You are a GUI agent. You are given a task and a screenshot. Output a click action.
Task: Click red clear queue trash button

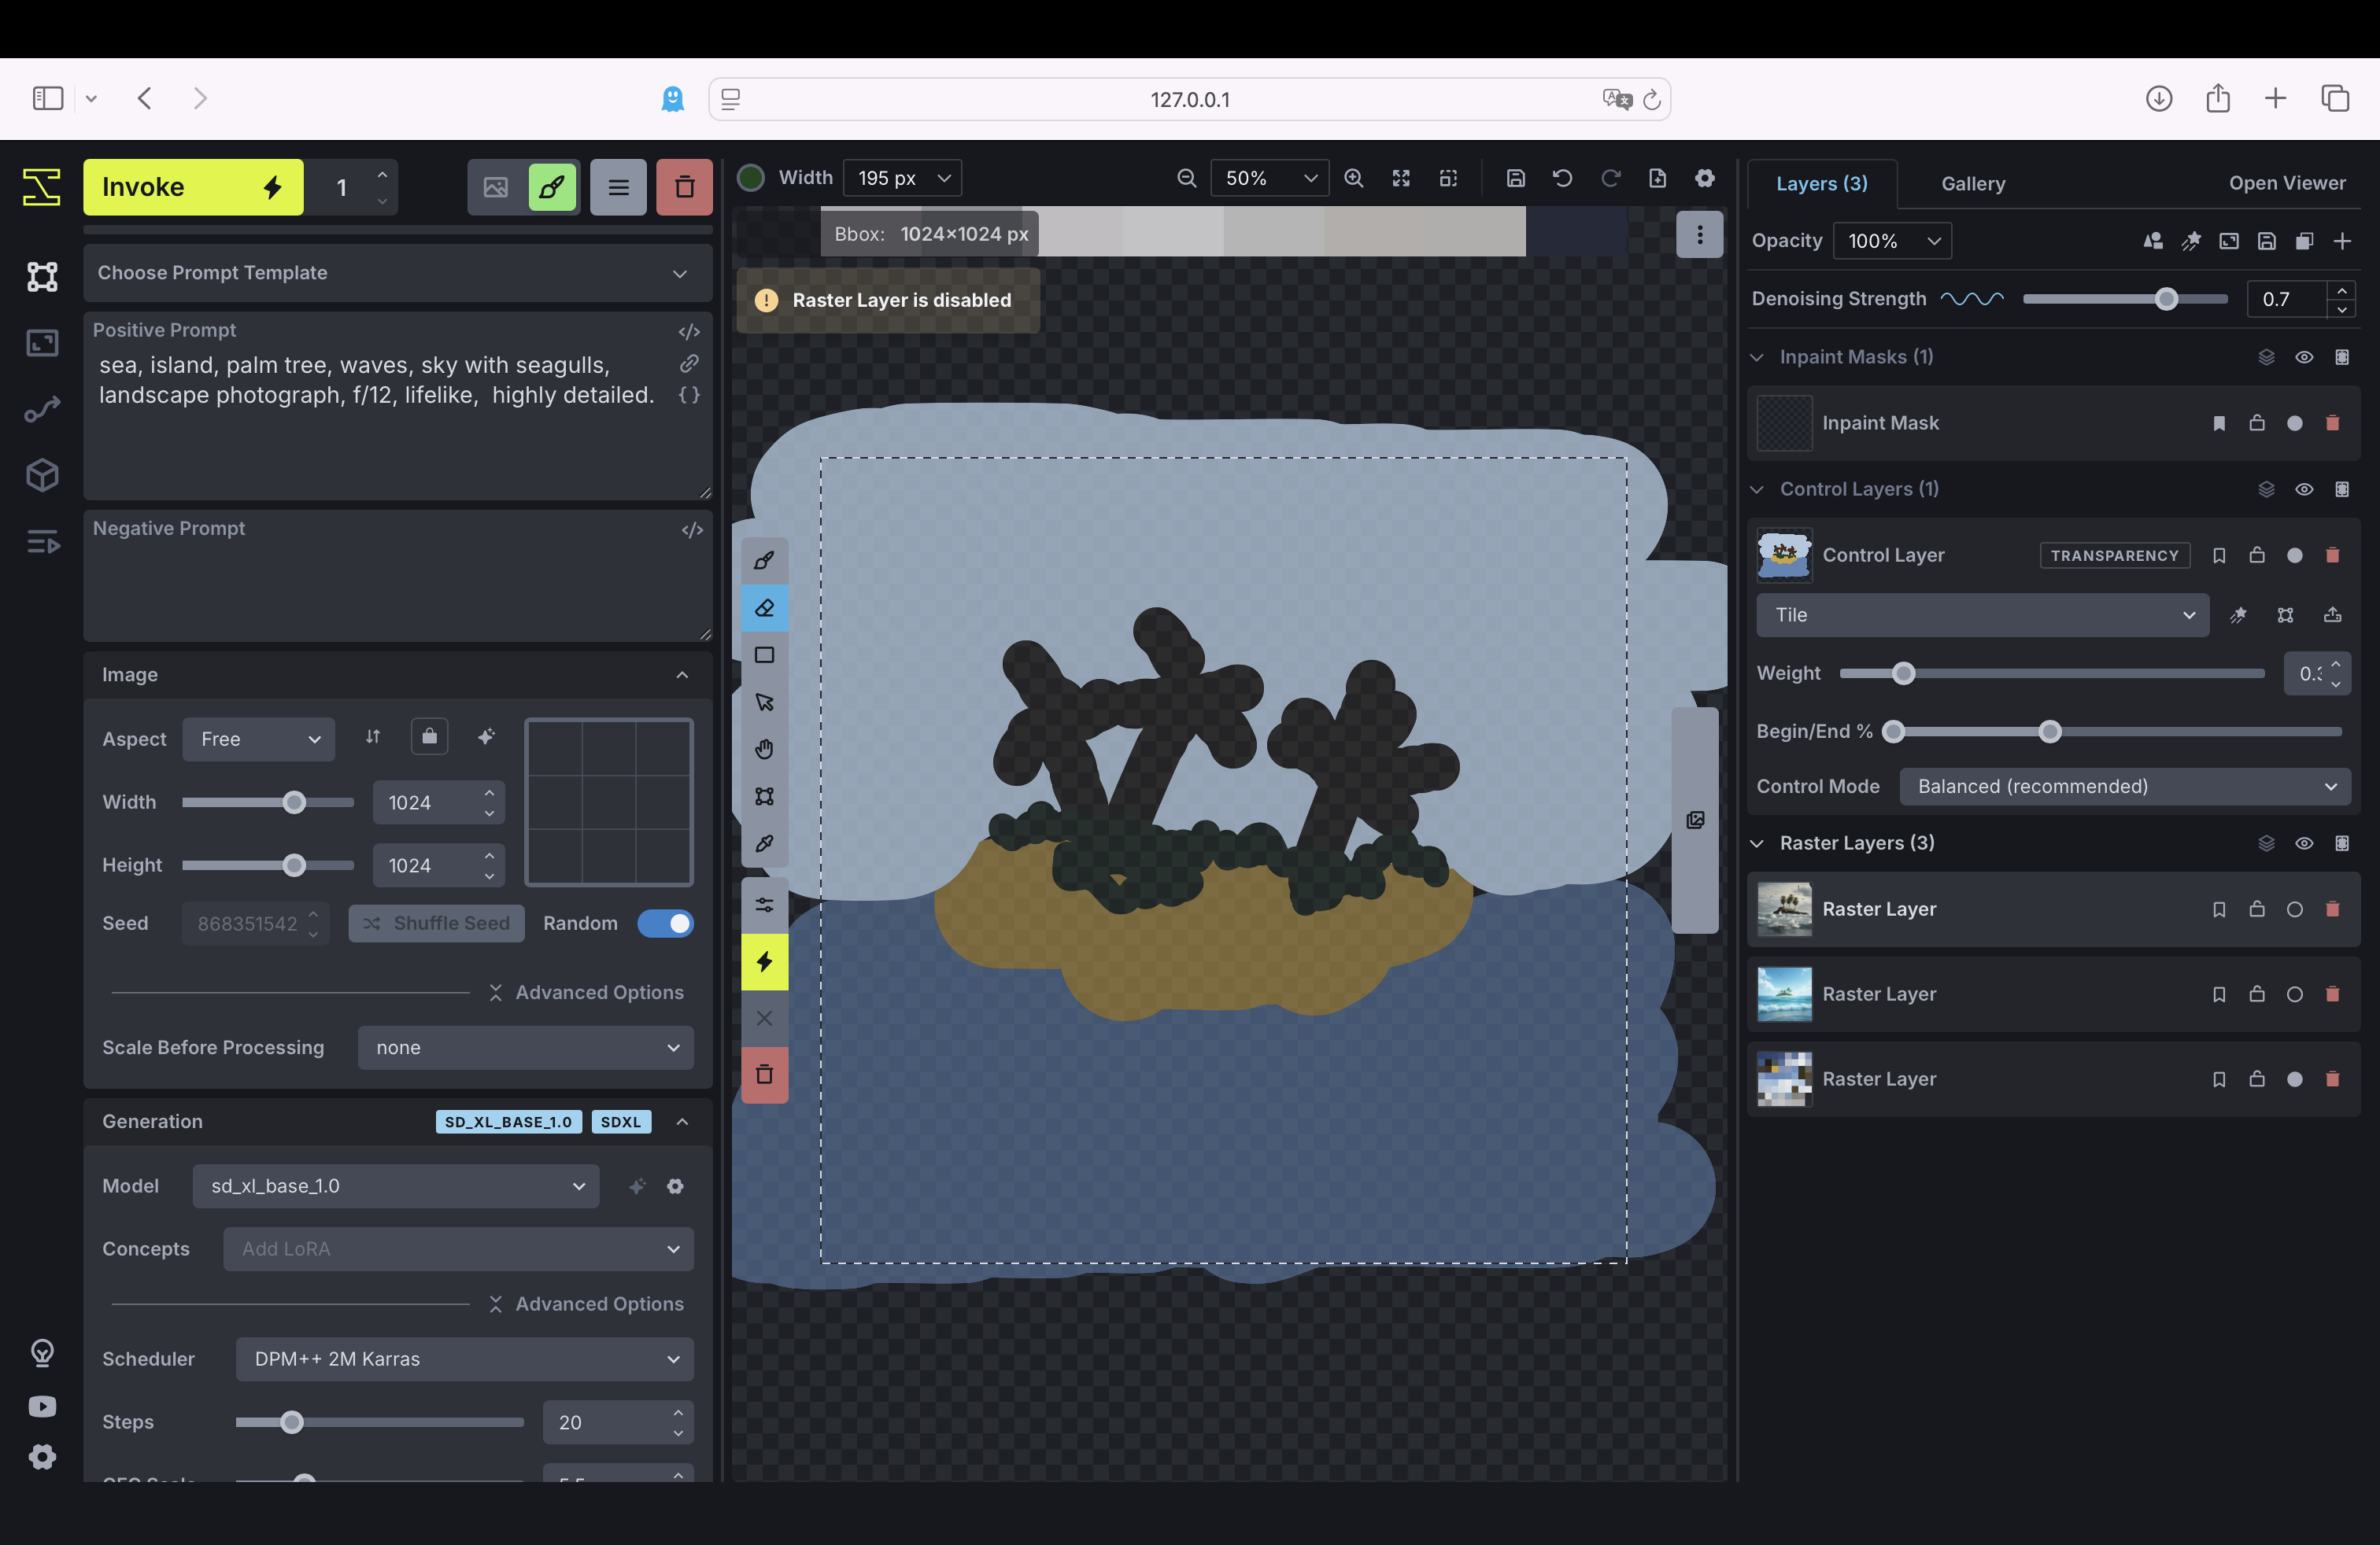coord(684,187)
